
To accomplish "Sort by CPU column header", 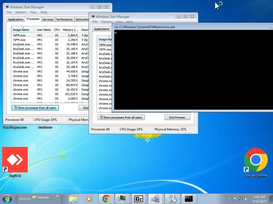I will [57, 30].
